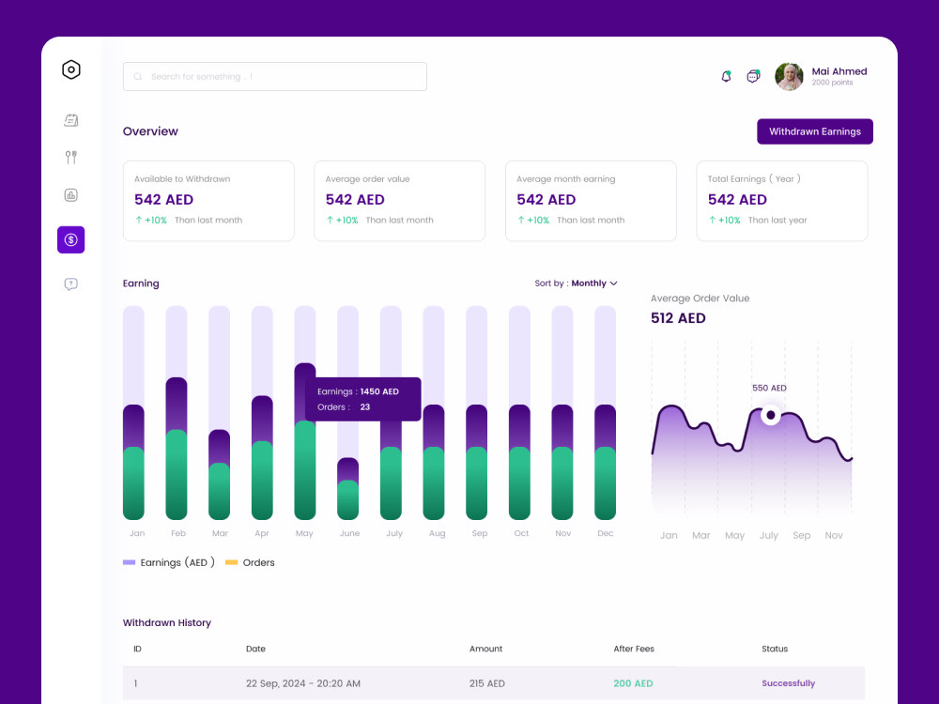Click the Withdrawn History heading
The width and height of the screenshot is (939, 704).
pyautogui.click(x=167, y=622)
